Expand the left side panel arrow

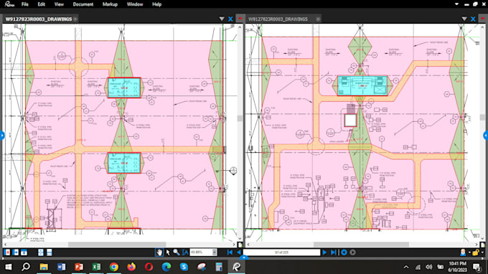coord(2,136)
